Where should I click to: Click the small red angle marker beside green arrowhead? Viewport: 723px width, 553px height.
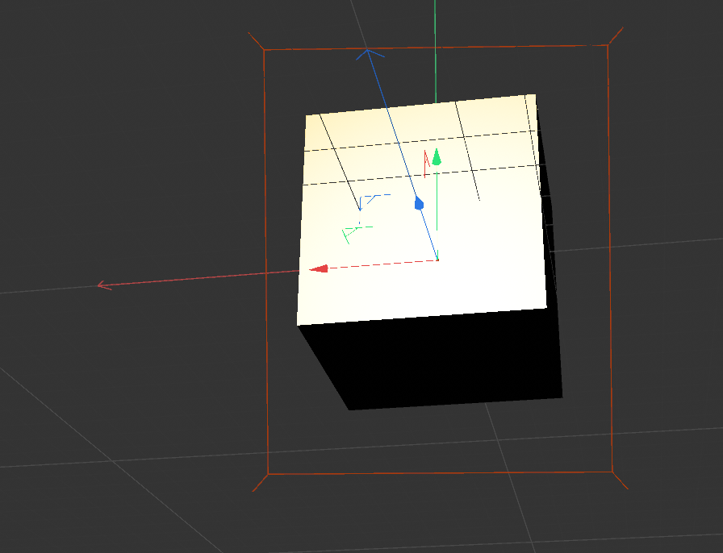(426, 164)
